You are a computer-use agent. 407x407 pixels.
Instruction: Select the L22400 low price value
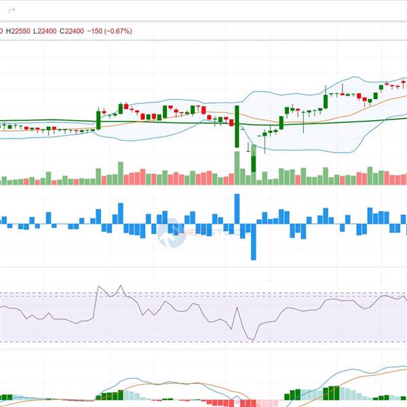pyautogui.click(x=45, y=31)
